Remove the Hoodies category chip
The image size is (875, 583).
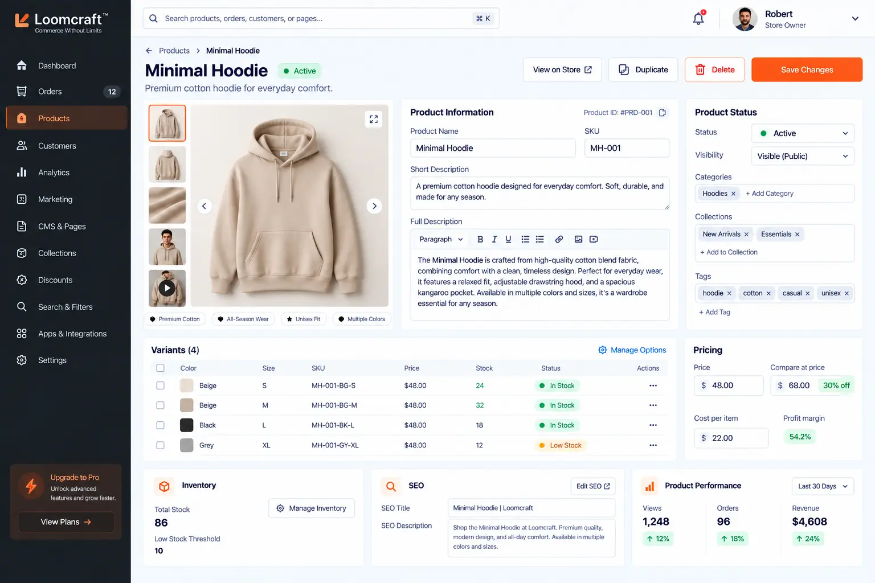pos(733,194)
